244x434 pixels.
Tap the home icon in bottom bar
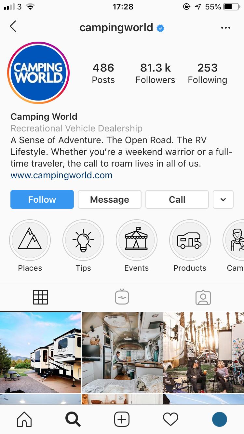[24, 419]
